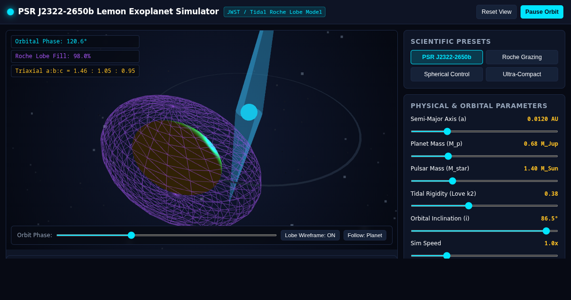The width and height of the screenshot is (571, 300).
Task: Click the 0.0120 AU value
Action: tap(542, 119)
